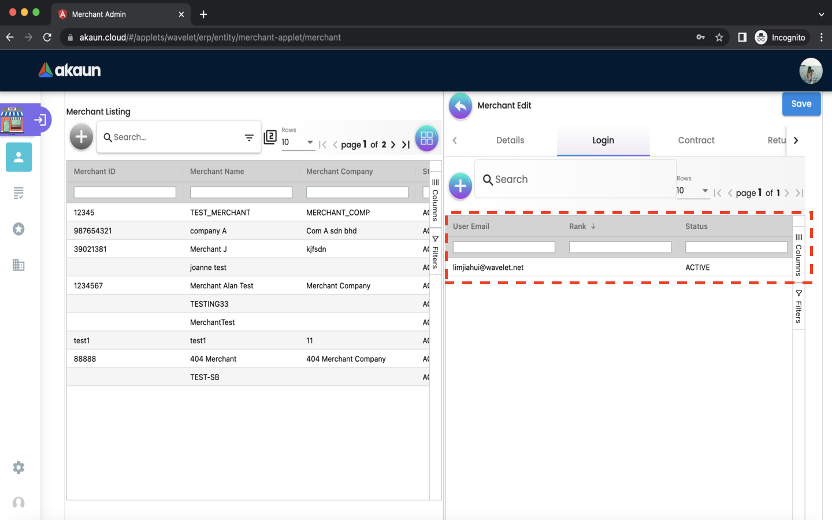Toggle the Filters panel in login table
The image size is (832, 520).
[798, 307]
